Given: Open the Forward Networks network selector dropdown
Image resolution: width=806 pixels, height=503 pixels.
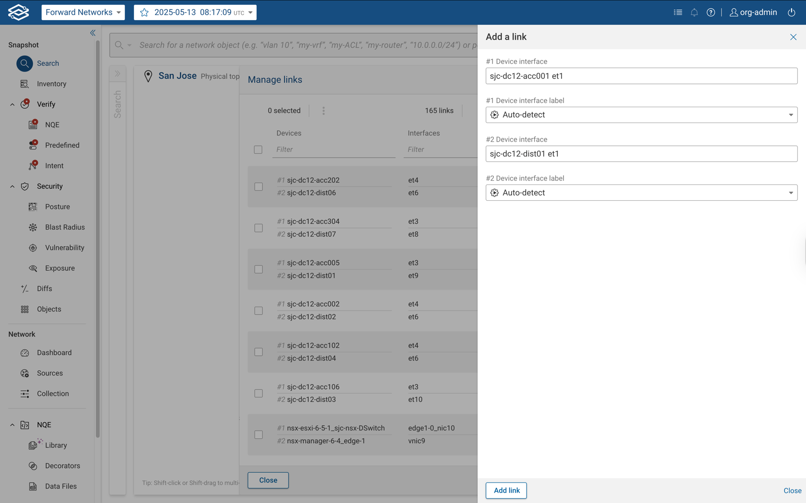Looking at the screenshot, I should (x=83, y=13).
